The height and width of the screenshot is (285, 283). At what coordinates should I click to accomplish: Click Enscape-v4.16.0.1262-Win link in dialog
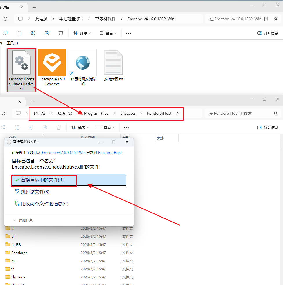63,153
